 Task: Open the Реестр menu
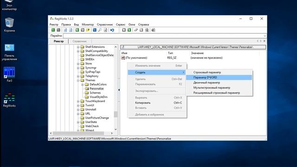click(x=54, y=25)
